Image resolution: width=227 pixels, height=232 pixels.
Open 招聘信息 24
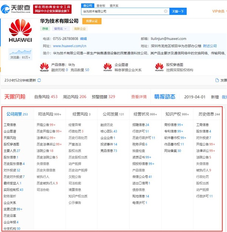pos(141,125)
